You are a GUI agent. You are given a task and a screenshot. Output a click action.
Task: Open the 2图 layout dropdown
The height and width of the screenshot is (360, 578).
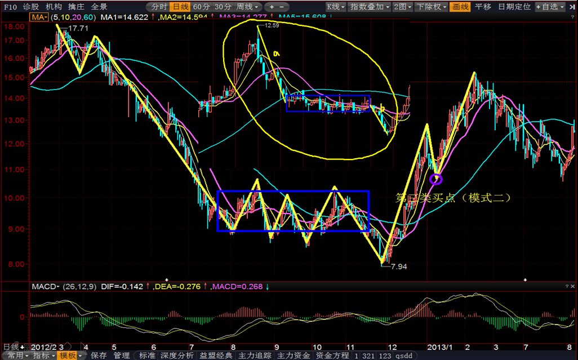[x=402, y=7]
